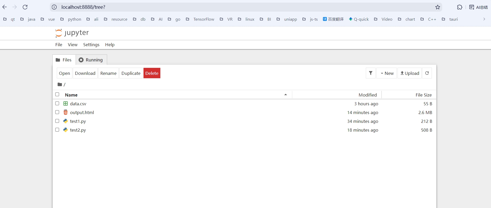Toggle the select-all checkbox in header
Viewport: 491px width, 208px height.
pyautogui.click(x=57, y=94)
